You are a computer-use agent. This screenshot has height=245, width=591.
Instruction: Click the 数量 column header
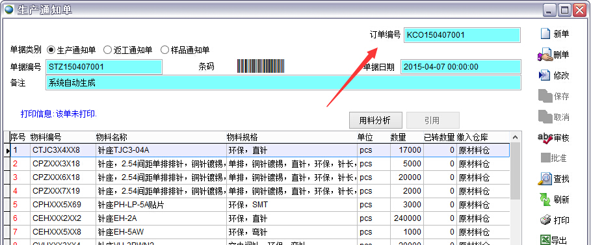[x=398, y=137]
